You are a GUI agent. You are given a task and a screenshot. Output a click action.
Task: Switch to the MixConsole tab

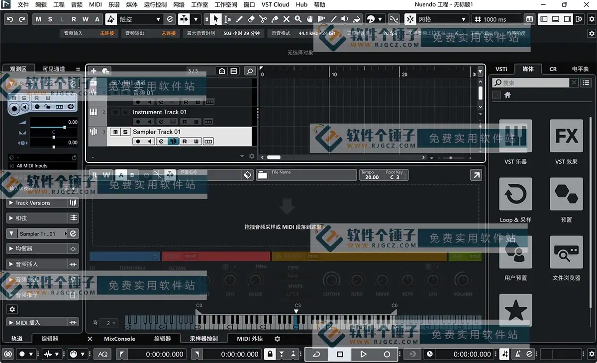click(119, 339)
